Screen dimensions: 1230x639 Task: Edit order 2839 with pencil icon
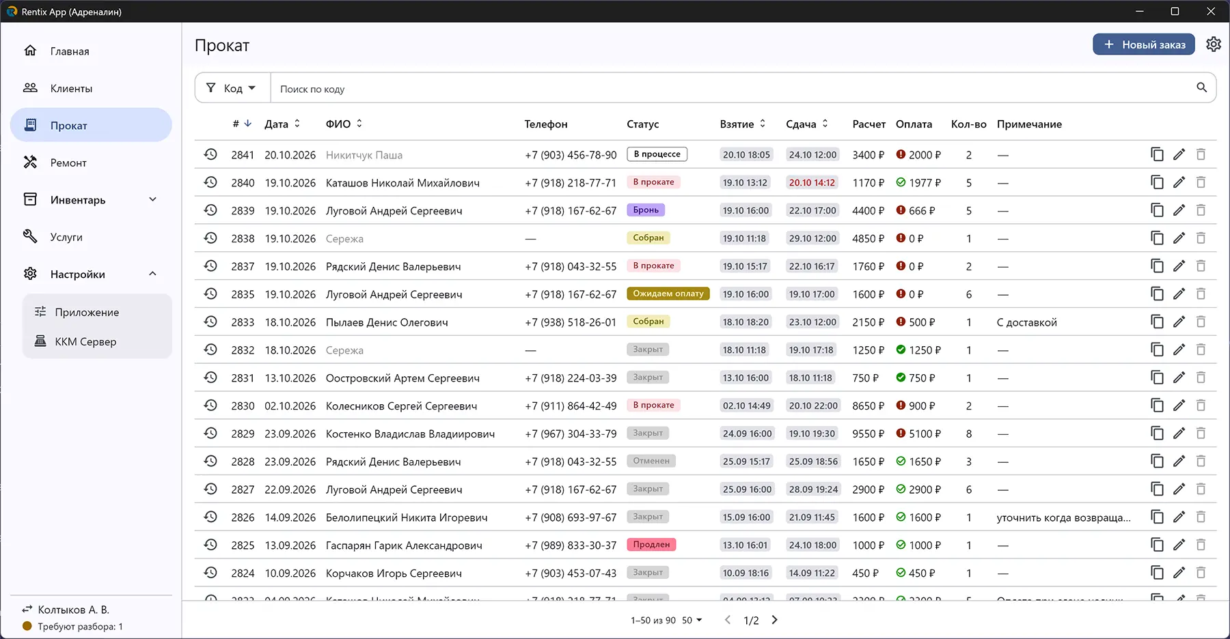coord(1179,210)
